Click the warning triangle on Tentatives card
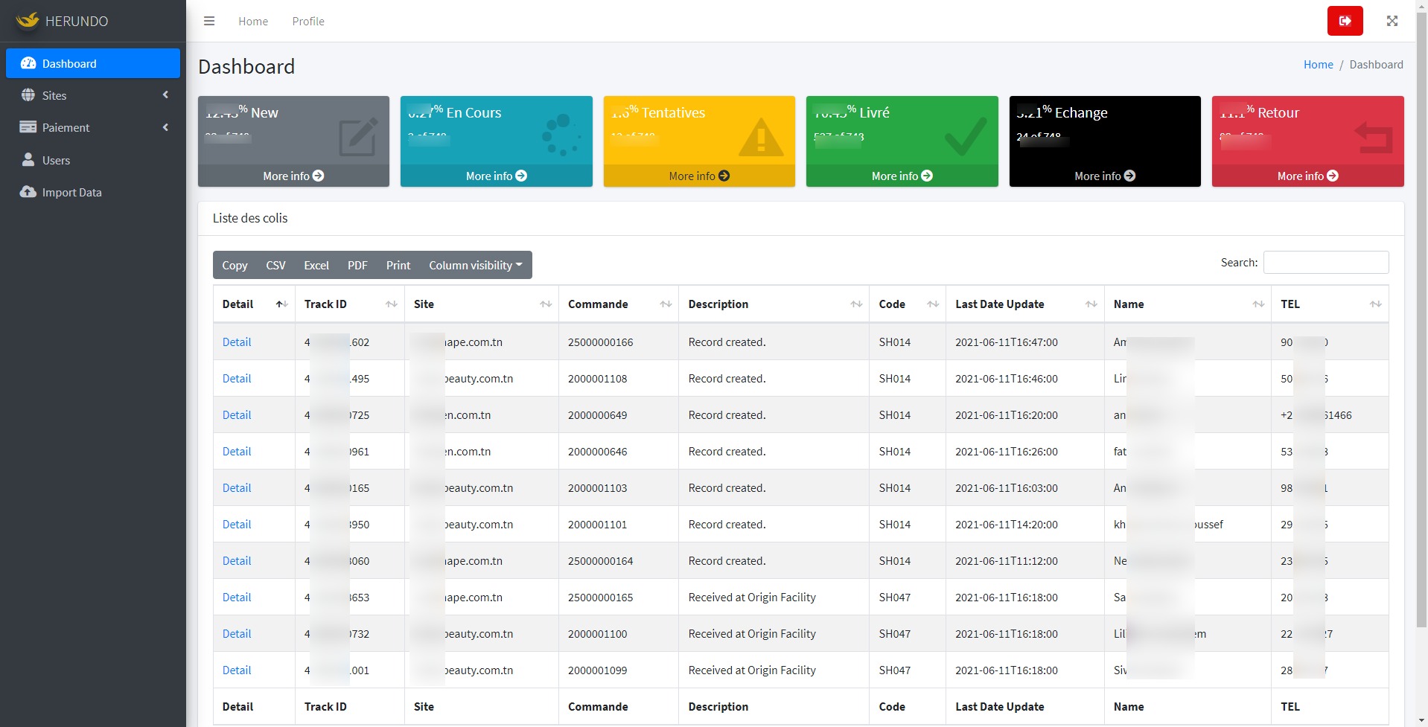 click(761, 137)
